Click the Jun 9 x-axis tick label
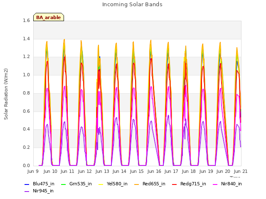Image resolution: width=266 pixels, height=199 pixels. pyautogui.click(x=33, y=171)
